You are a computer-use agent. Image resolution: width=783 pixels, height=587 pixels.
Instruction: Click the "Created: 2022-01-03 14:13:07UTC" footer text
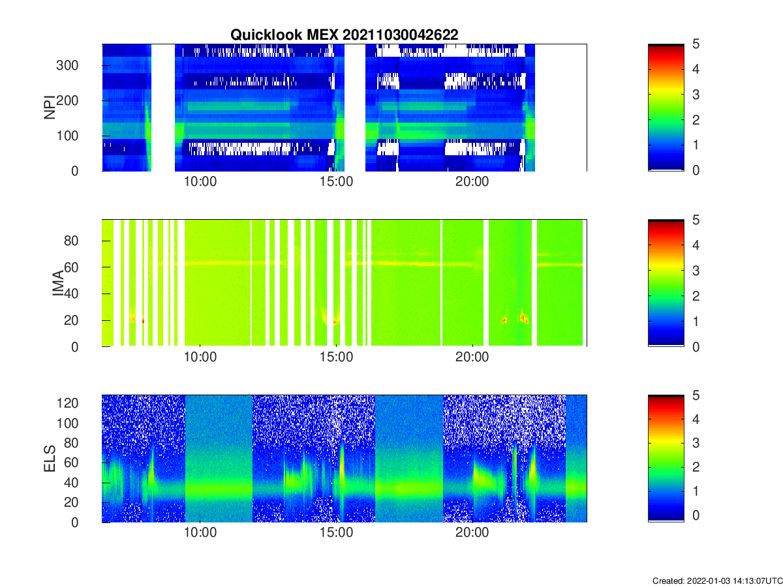pos(717,580)
